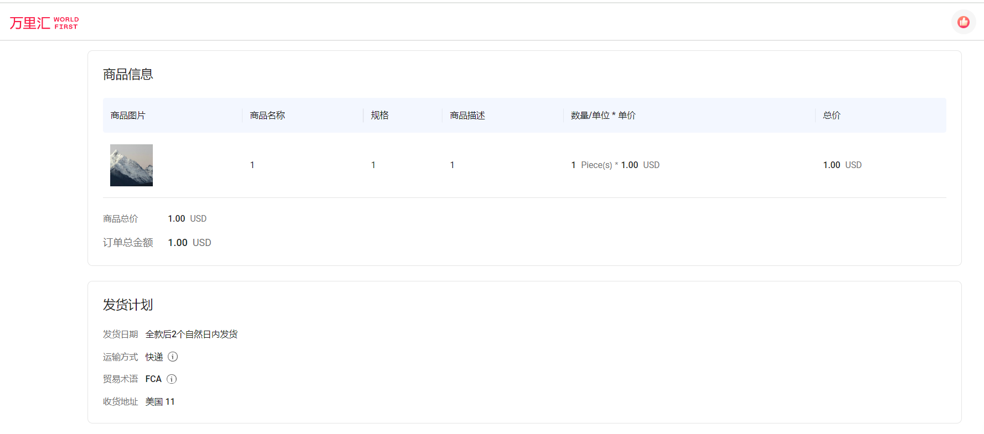Click the 数量/单位 * 单价 column header
The image size is (984, 434).
point(603,116)
